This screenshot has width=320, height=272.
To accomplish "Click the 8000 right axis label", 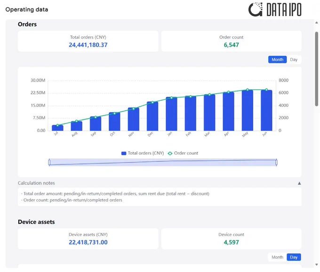I will click(283, 80).
